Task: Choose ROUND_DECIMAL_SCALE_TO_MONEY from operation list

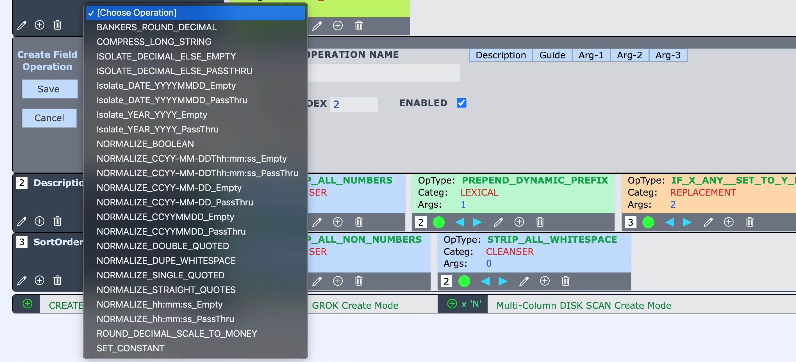Action: tap(195, 334)
